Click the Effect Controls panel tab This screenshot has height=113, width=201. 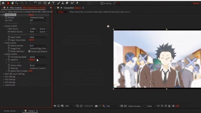point(28,8)
